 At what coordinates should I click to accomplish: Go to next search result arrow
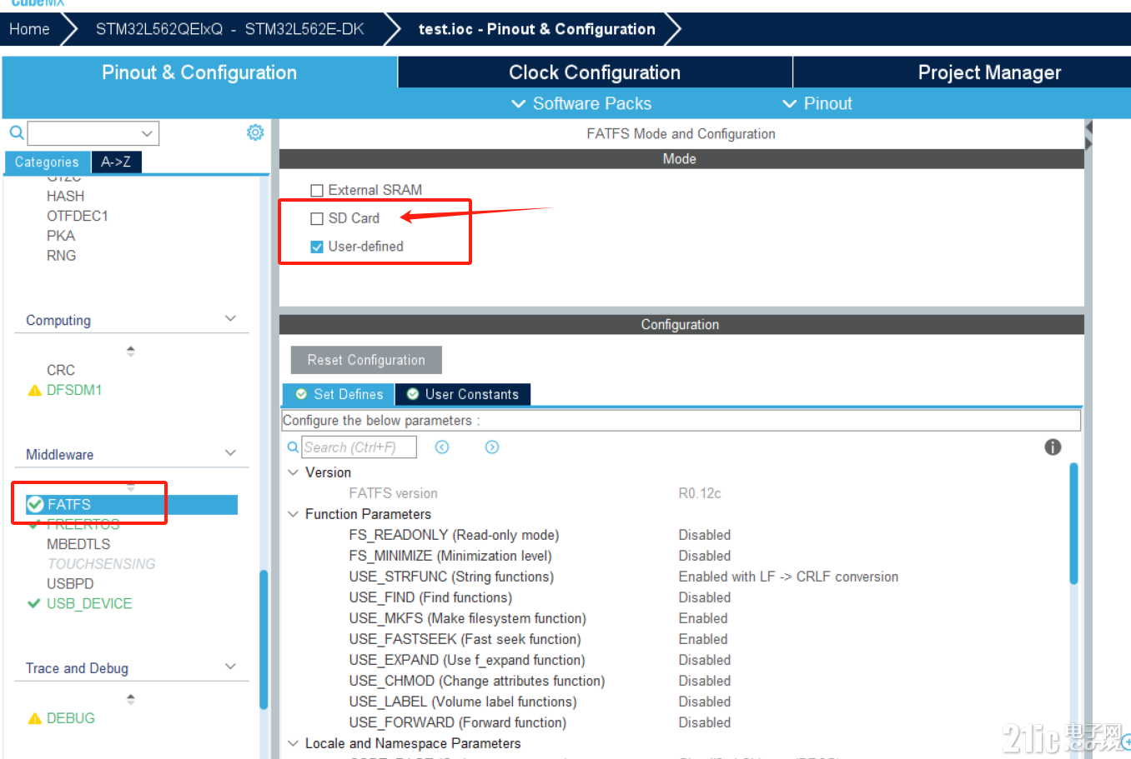(492, 447)
